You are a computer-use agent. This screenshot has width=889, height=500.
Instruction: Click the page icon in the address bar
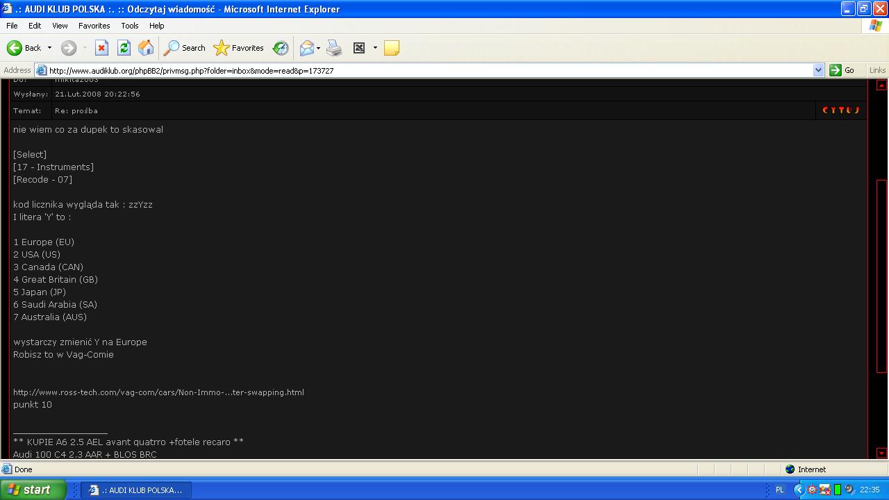click(41, 70)
